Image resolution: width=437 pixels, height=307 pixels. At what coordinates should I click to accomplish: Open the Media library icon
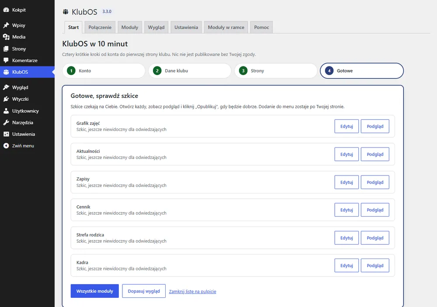6,37
